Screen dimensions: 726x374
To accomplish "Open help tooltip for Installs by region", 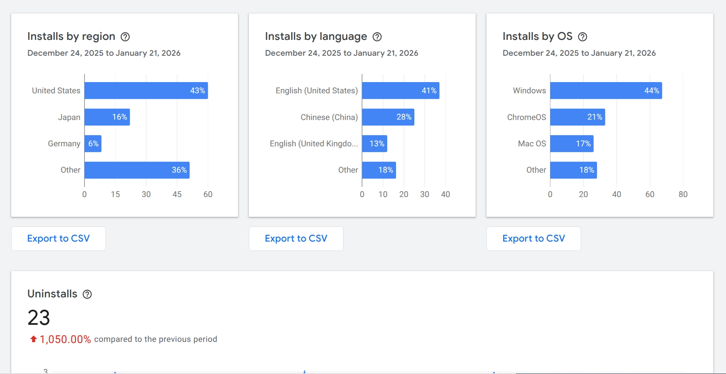I will (125, 36).
